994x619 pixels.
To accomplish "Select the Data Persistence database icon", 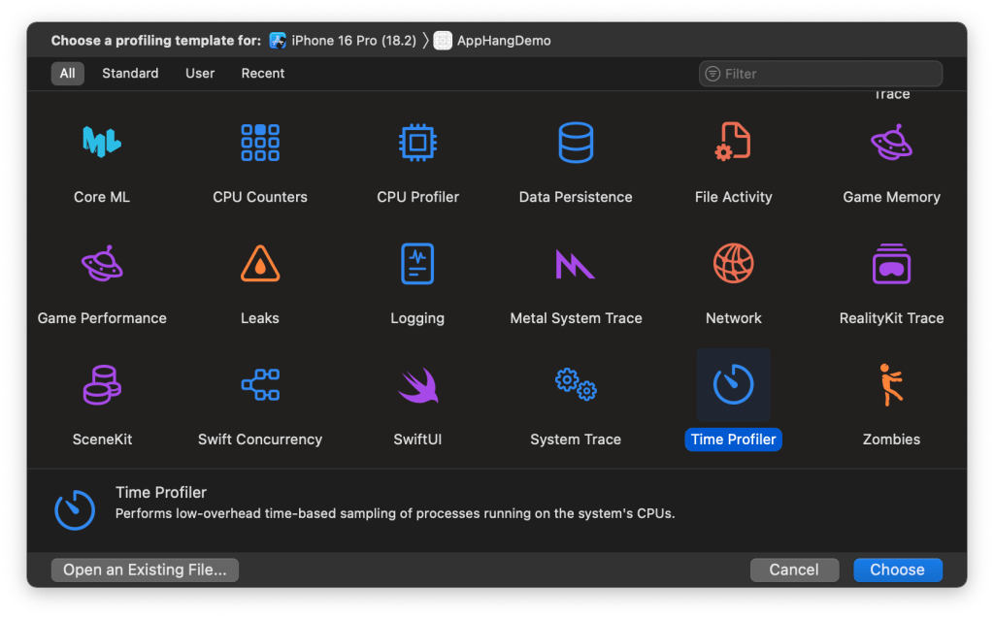I will pyautogui.click(x=576, y=143).
